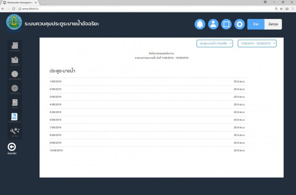Viewport: 296px width, 195px height.
Task: Open the wrench and gears sidebar icon
Action: 15,132
